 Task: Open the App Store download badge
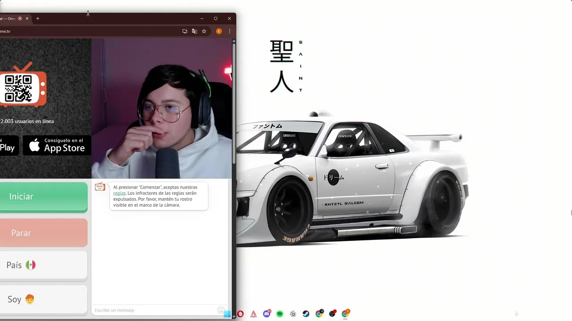(x=57, y=145)
